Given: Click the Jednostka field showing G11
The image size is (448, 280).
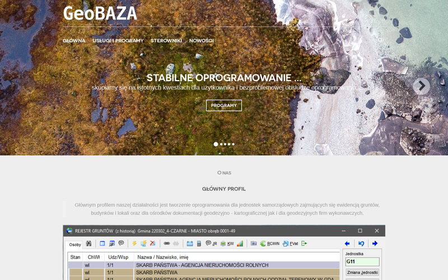Looking at the screenshot, I should coord(362,262).
